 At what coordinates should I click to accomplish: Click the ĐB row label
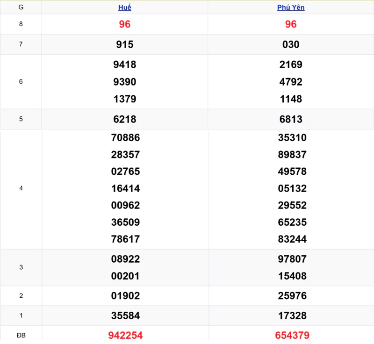coord(21,335)
